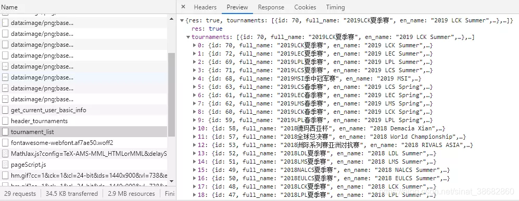The height and width of the screenshot is (201, 519).
Task: Select the Preview tab
Action: [237, 7]
